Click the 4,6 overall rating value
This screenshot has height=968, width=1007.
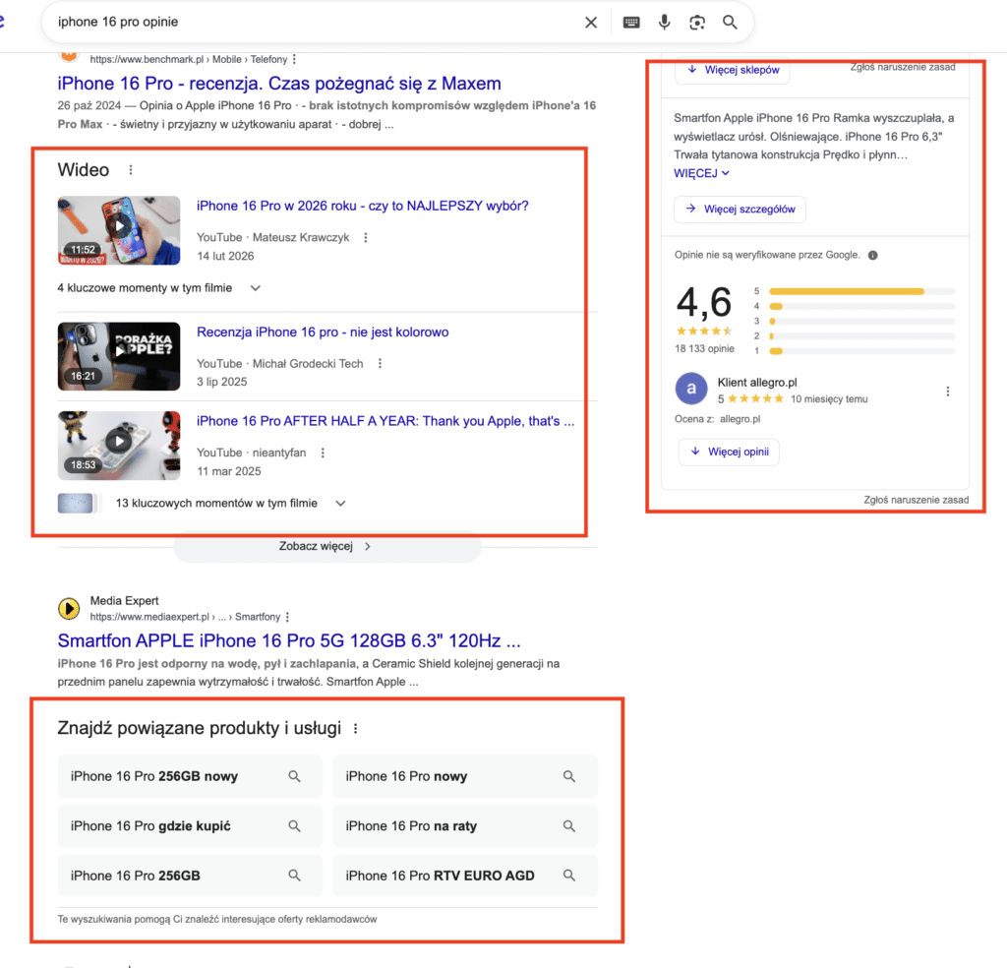tap(704, 302)
